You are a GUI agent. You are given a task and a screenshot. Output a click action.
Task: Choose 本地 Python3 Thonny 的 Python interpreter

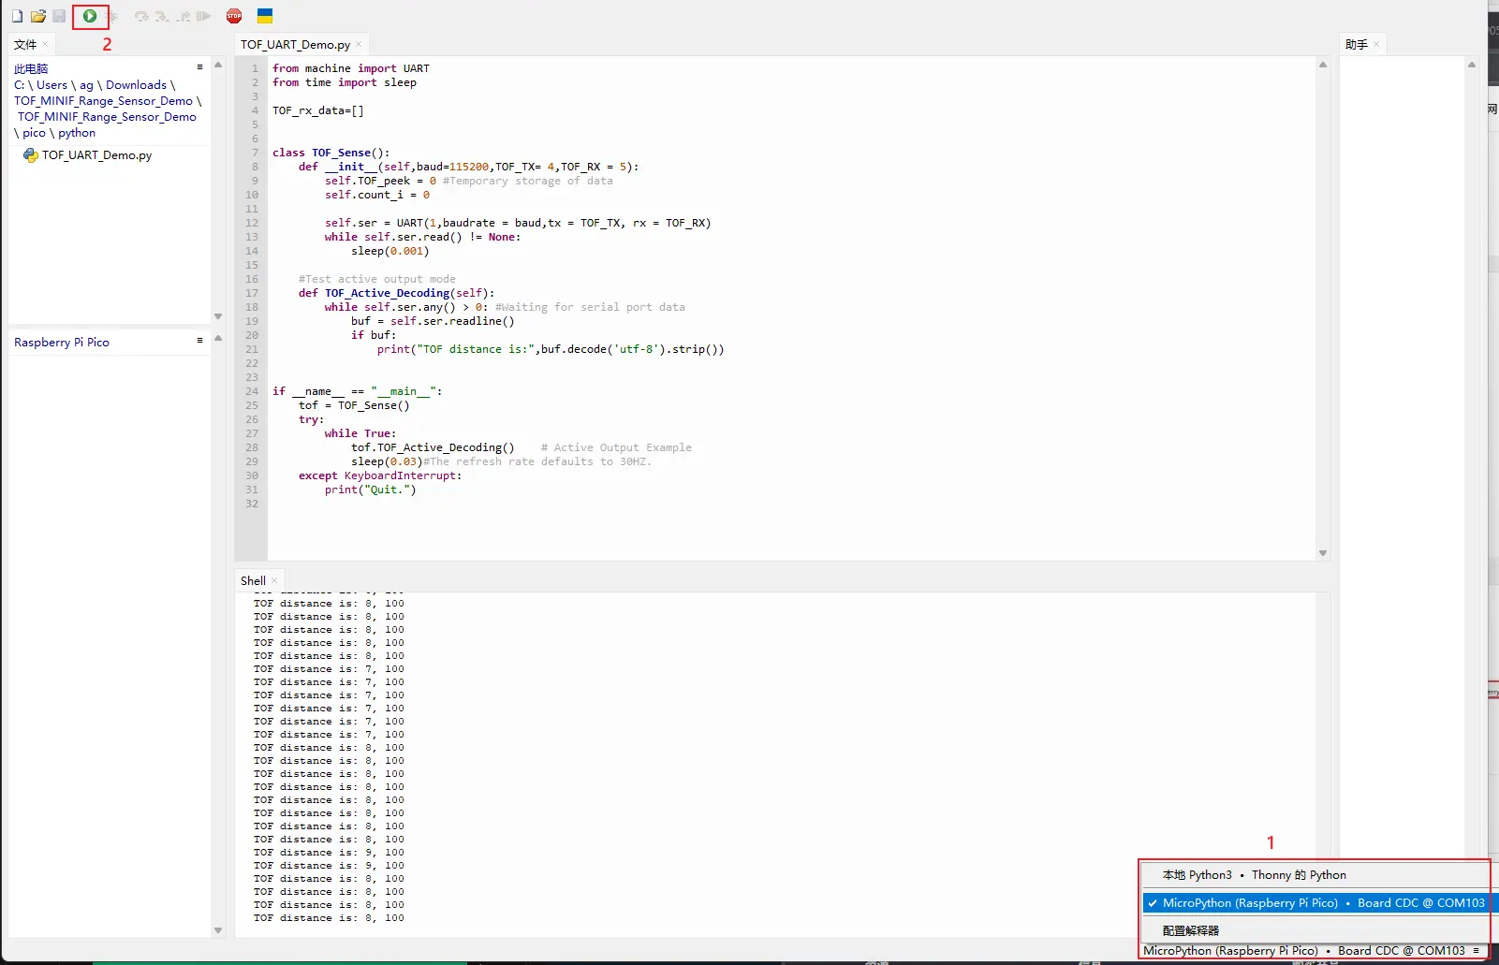(x=1315, y=875)
